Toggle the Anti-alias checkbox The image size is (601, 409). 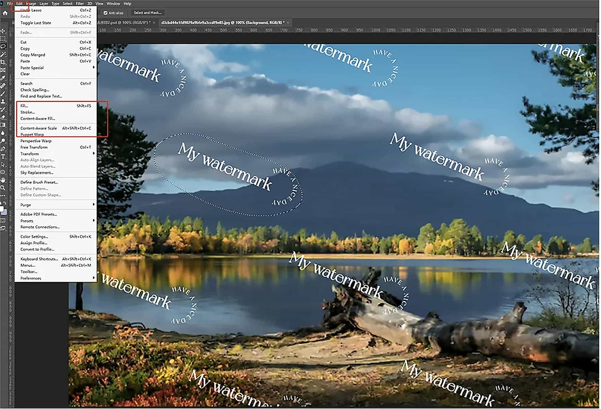[105, 13]
